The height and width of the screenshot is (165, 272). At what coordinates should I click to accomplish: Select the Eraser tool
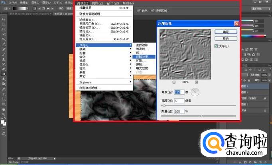point(4,69)
